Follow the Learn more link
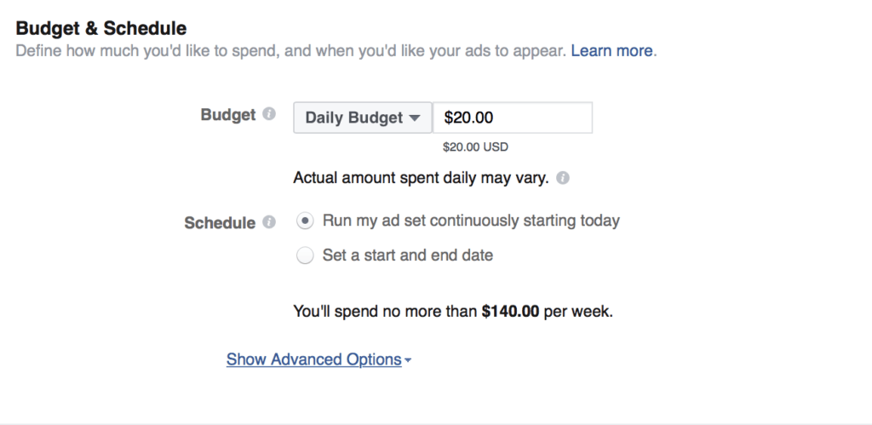872x425 pixels. pyautogui.click(x=611, y=50)
